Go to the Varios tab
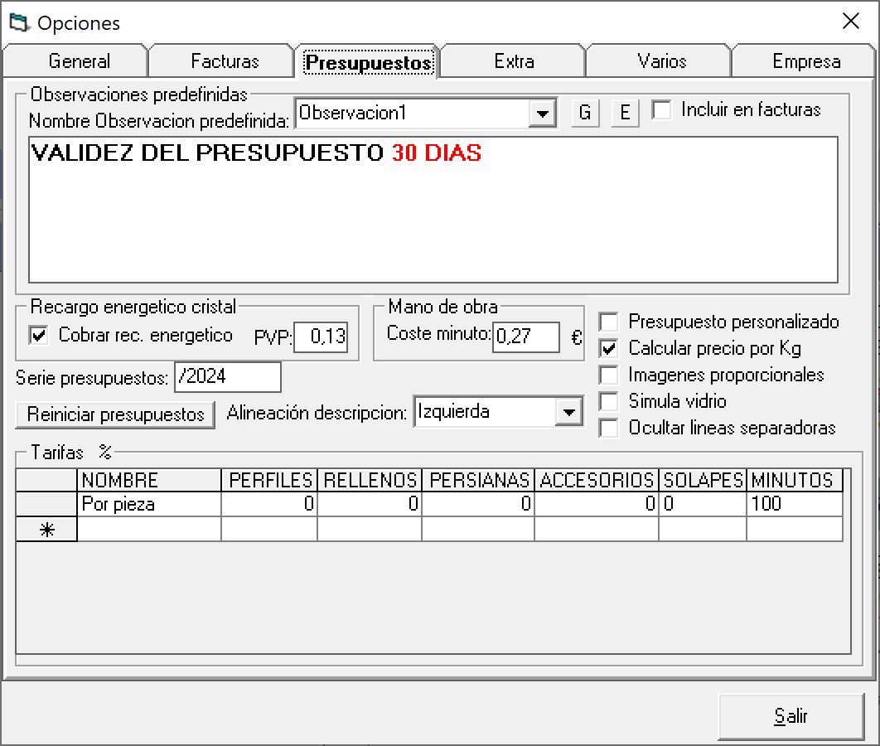 click(x=661, y=61)
